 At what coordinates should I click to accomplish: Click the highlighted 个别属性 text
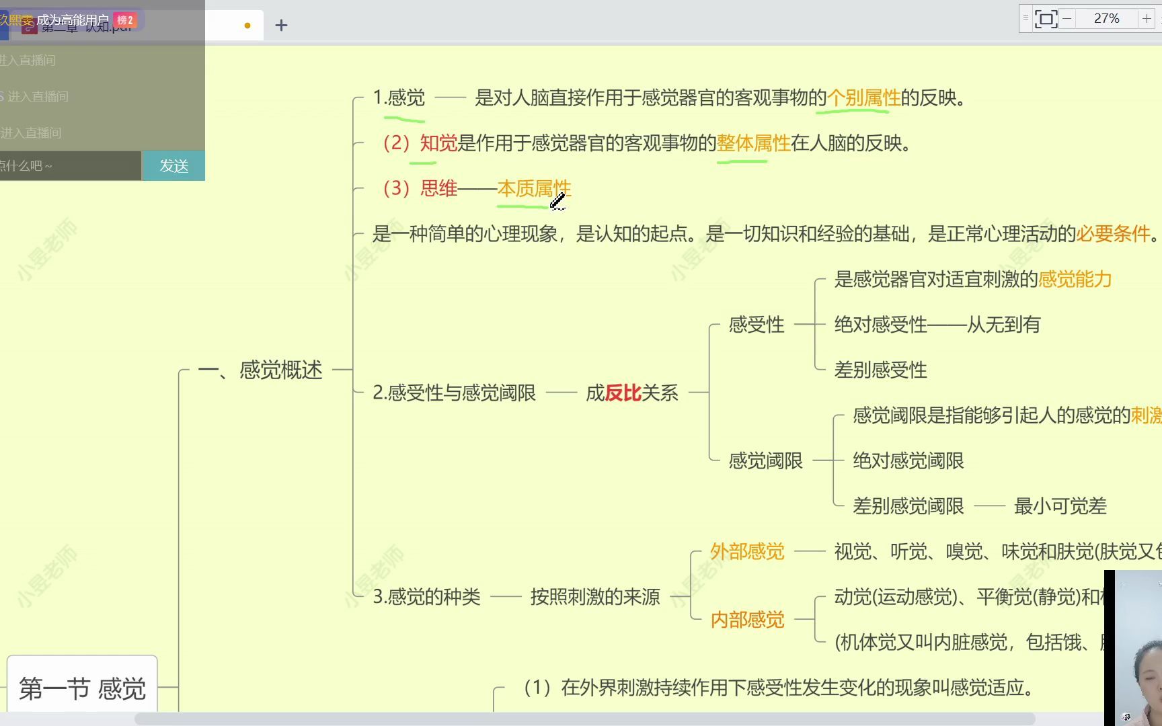pos(863,98)
